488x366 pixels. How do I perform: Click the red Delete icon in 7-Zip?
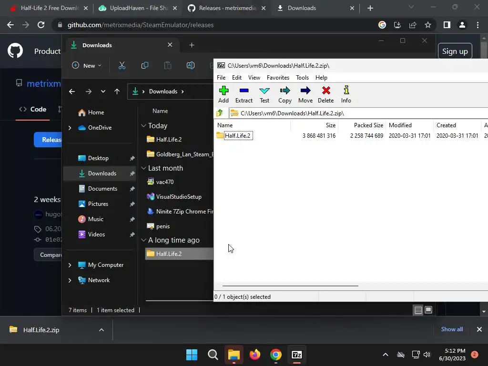(326, 94)
